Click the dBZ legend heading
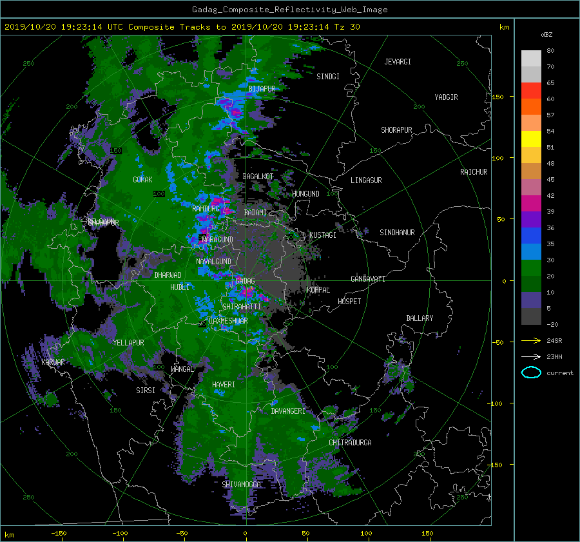 click(x=546, y=35)
